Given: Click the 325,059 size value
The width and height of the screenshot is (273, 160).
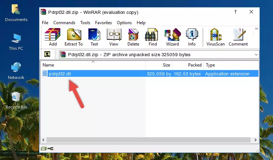Looking at the screenshot, I should [x=159, y=74].
